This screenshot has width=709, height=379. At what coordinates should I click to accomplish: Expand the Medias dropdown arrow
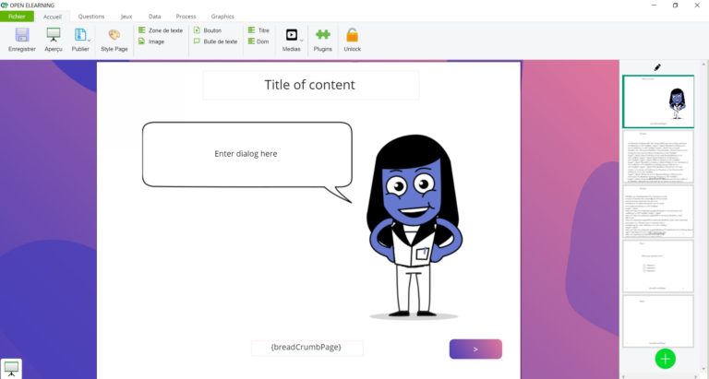[x=302, y=41]
